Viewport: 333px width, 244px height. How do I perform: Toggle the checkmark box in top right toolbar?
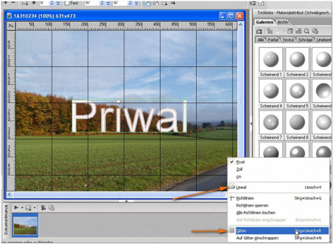[x=261, y=3]
